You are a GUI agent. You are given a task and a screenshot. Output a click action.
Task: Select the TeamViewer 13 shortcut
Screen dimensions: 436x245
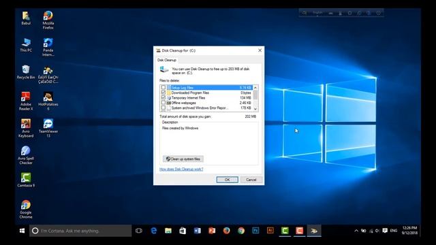48,129
